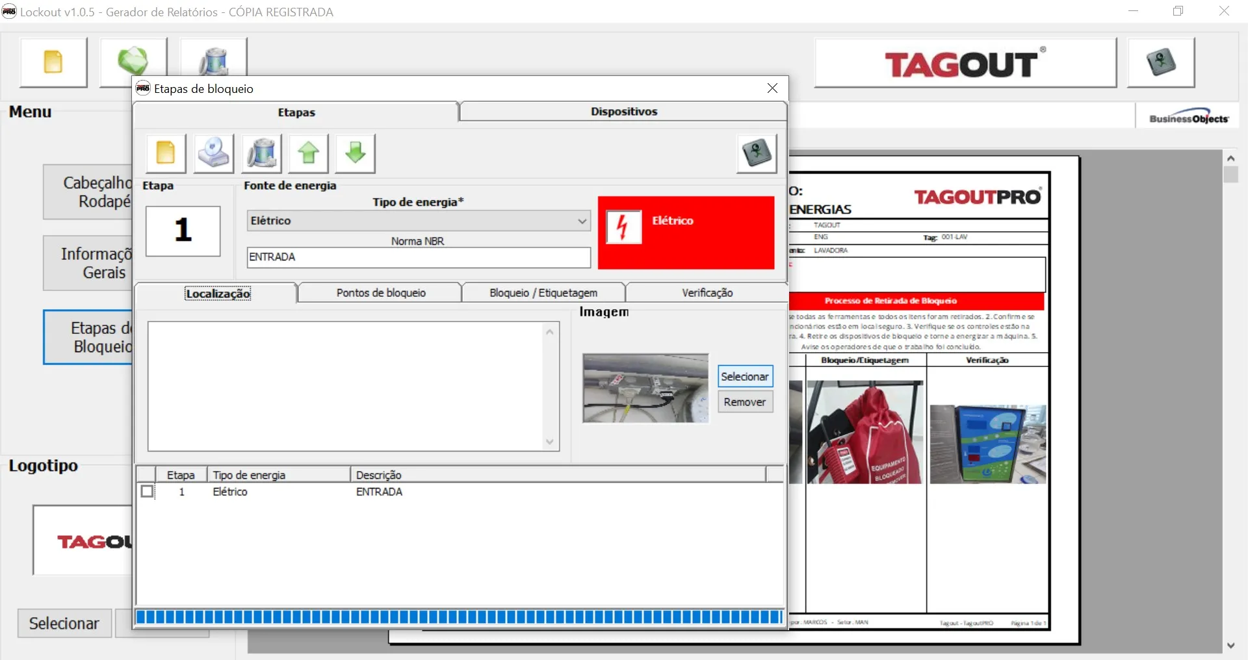Screen dimensions: 1248x660
Task: Click the trash bin icon in main toolbar
Action: point(213,61)
